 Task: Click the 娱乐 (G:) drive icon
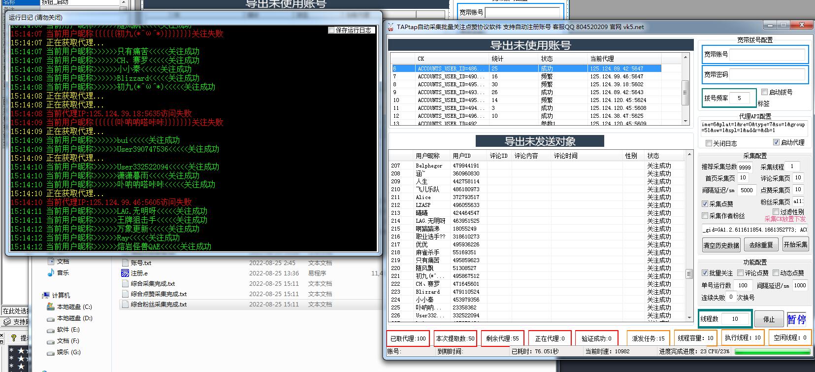[50, 352]
